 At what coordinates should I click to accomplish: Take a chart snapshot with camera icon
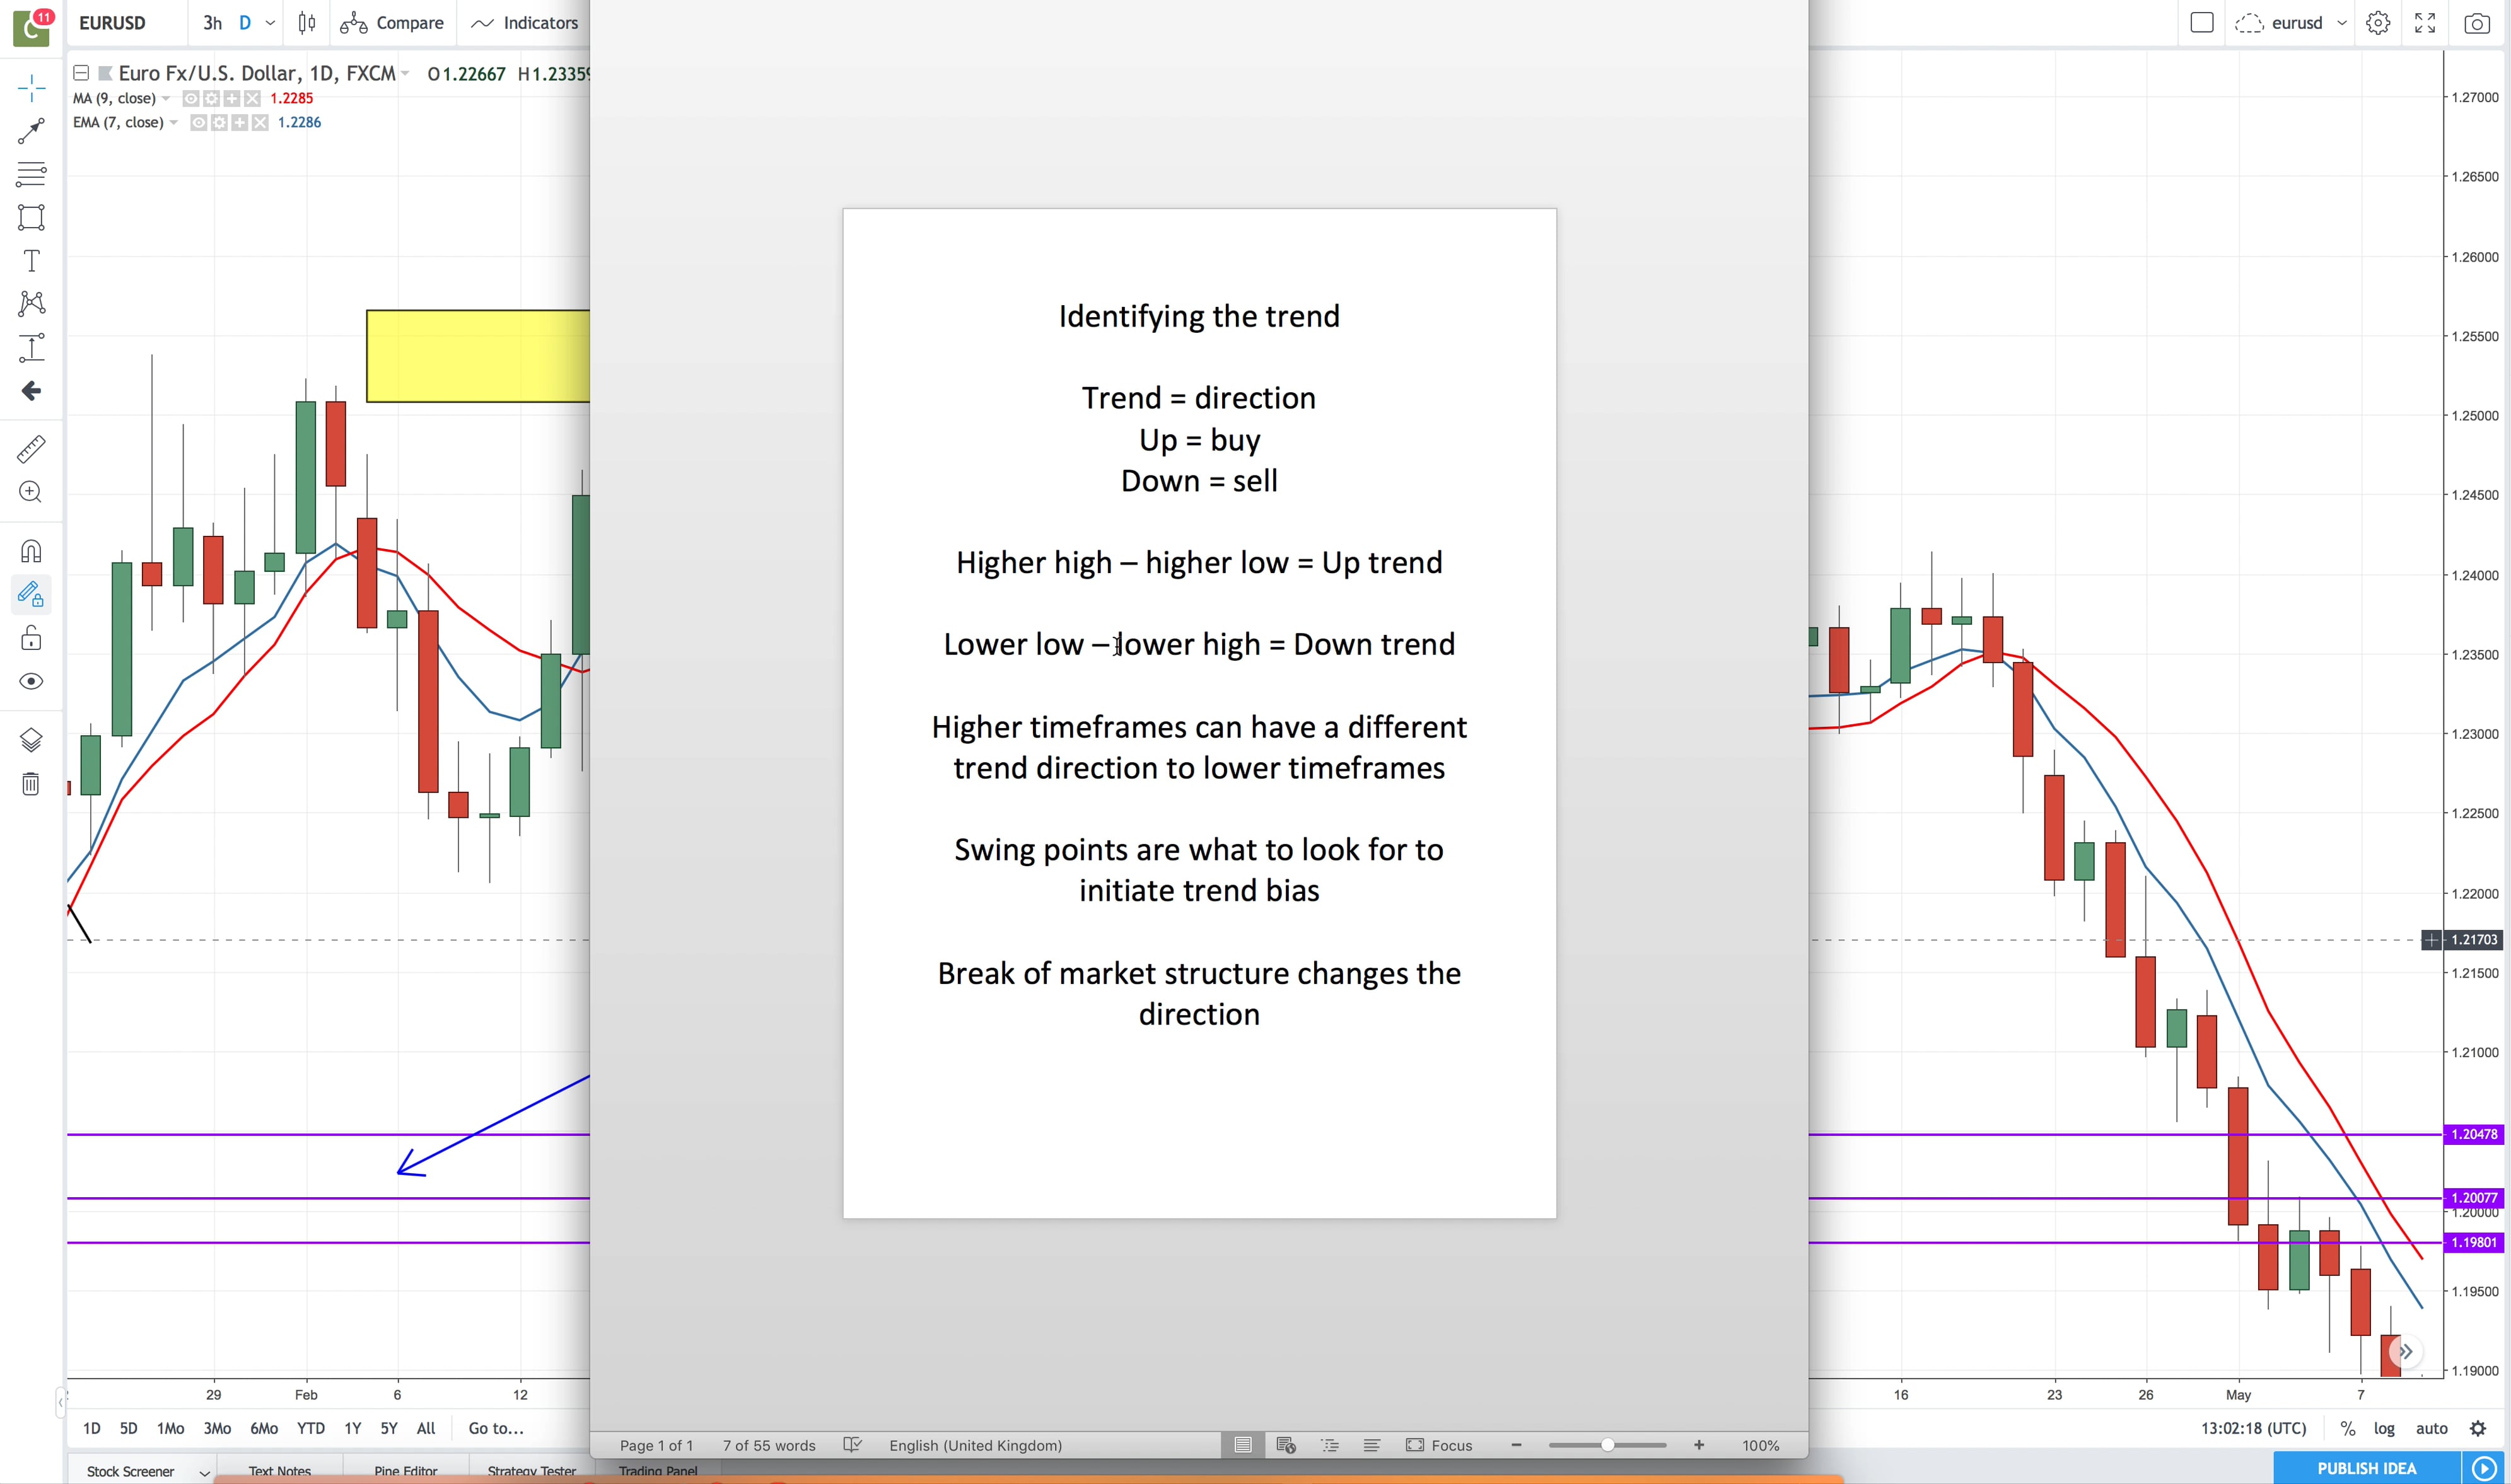[2476, 23]
